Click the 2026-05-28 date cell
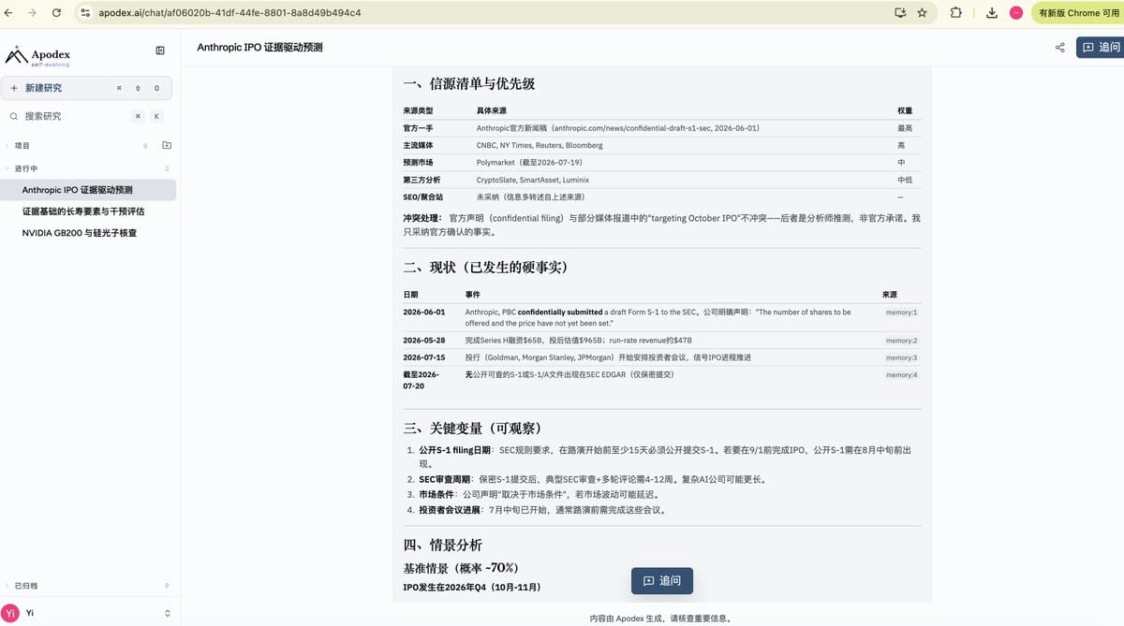 coord(424,340)
